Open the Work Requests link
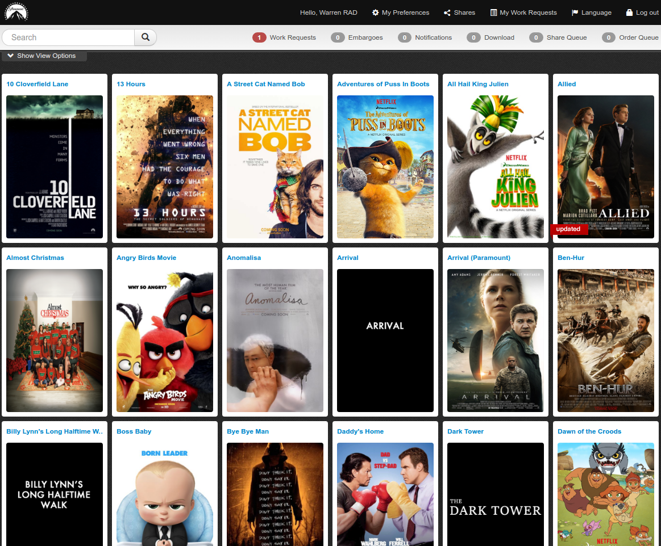Viewport: 661px width, 546px height. [293, 37]
